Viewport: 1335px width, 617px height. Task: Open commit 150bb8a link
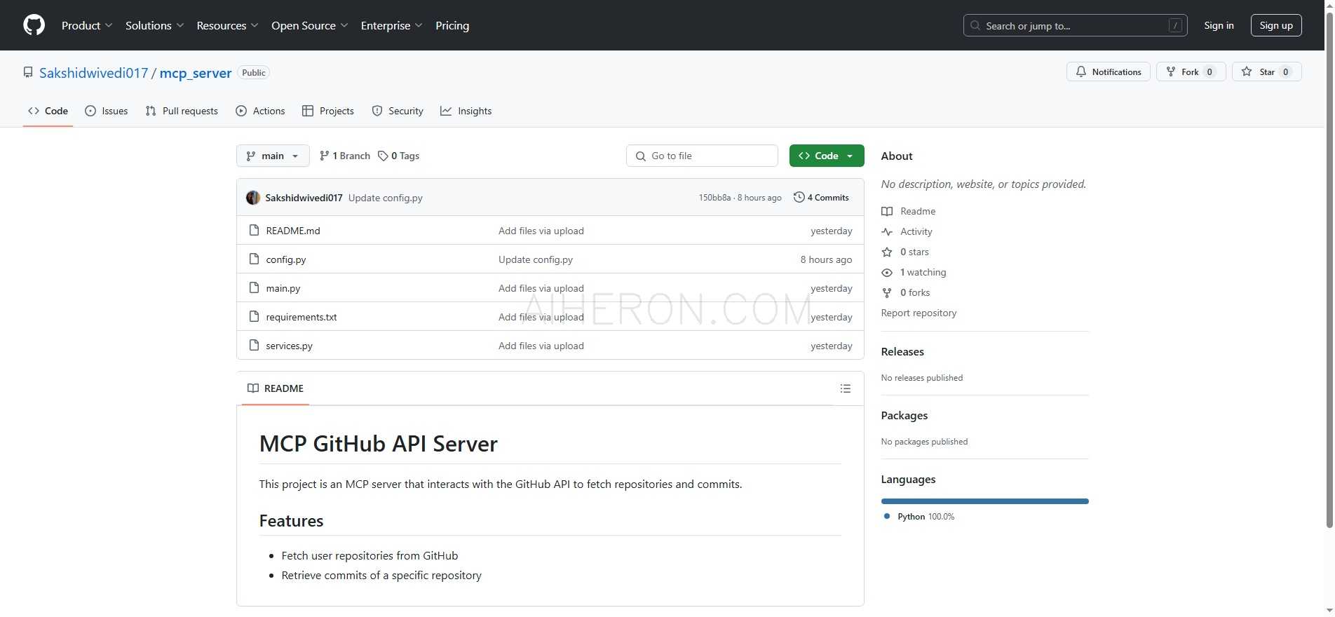[x=714, y=198]
